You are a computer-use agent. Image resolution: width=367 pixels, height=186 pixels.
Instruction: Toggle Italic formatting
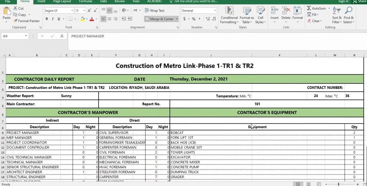[x=53, y=19]
